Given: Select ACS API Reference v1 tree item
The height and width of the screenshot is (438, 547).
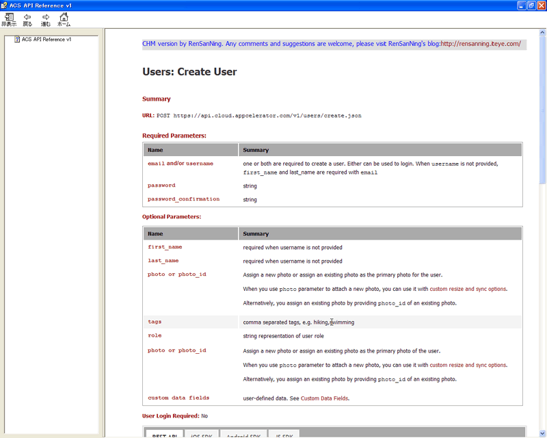Looking at the screenshot, I should pos(46,40).
